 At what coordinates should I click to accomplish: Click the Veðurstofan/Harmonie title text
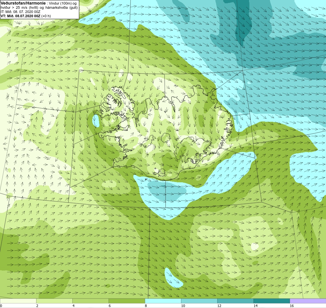[x=23, y=3]
